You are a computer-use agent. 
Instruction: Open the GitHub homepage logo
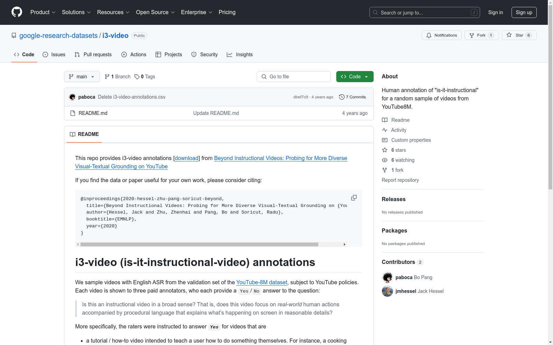pyautogui.click(x=17, y=12)
